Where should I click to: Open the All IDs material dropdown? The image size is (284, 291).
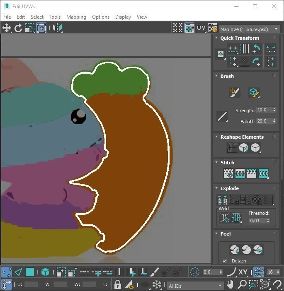(195, 286)
